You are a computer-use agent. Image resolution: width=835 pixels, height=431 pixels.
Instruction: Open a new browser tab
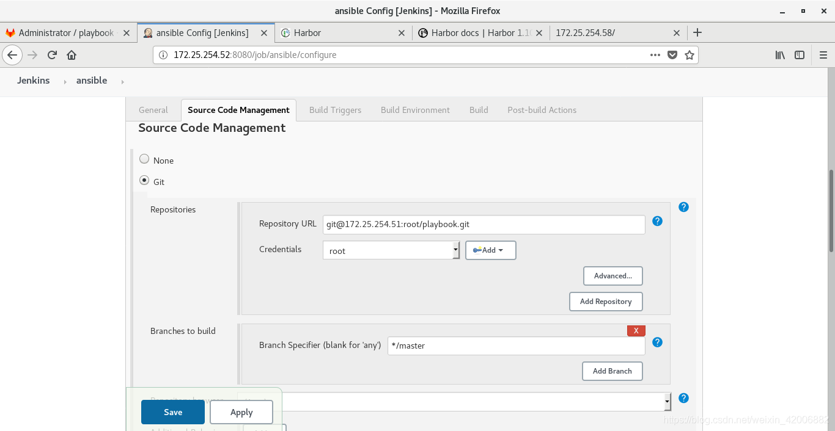tap(697, 32)
